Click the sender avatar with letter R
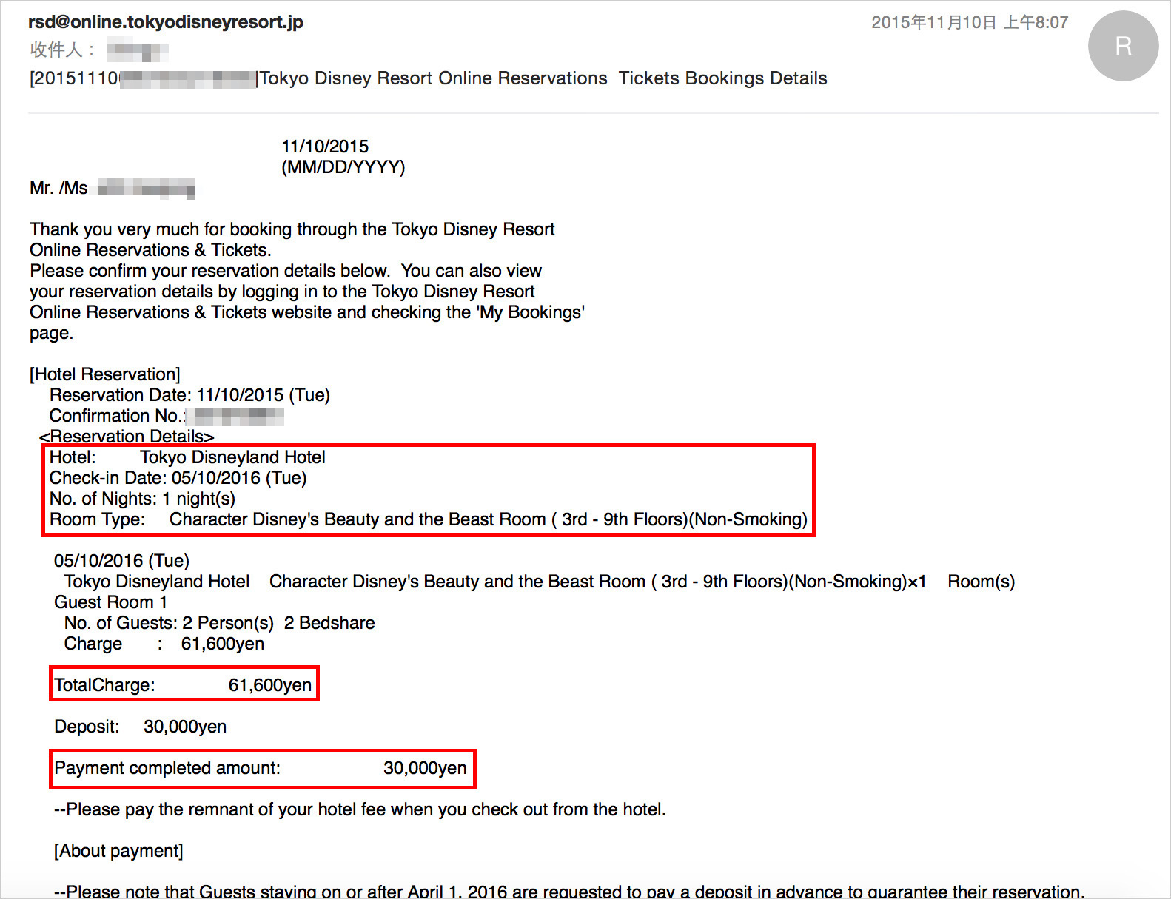Image resolution: width=1171 pixels, height=899 pixels. (1123, 46)
